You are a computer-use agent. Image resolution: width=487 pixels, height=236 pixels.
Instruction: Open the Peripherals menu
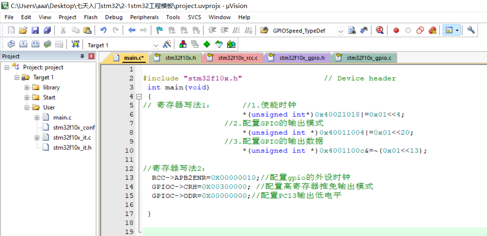pos(144,17)
